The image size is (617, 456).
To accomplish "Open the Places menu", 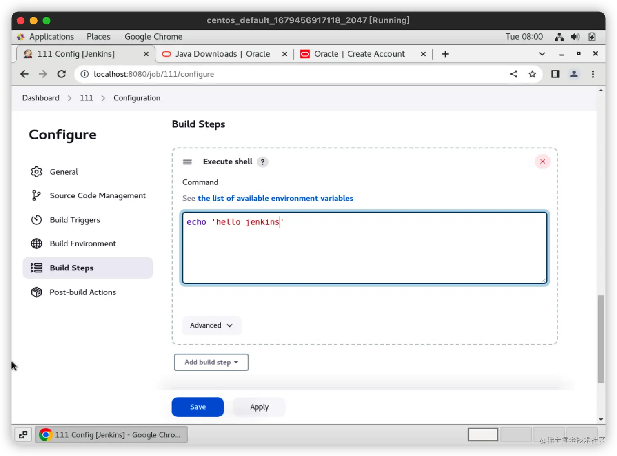I will click(98, 37).
